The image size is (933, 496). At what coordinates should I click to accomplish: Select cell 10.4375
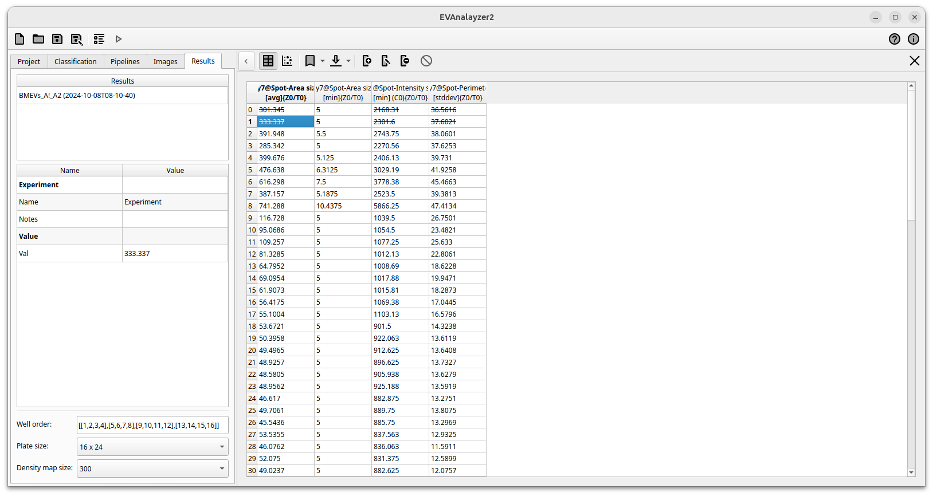click(x=343, y=206)
